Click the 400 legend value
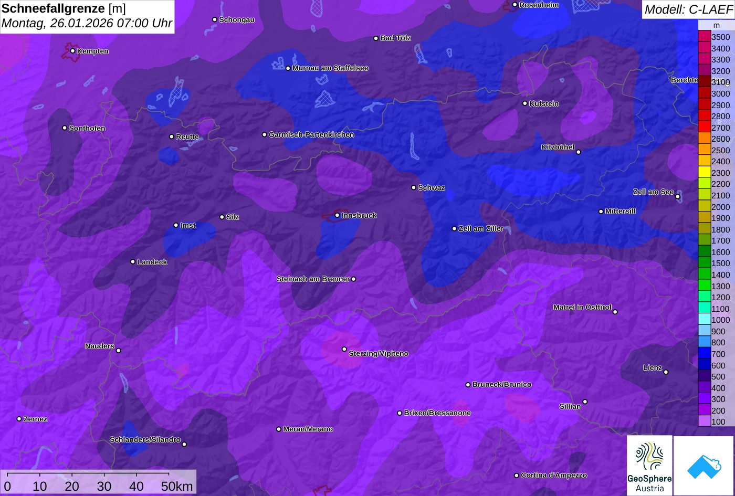 point(718,388)
